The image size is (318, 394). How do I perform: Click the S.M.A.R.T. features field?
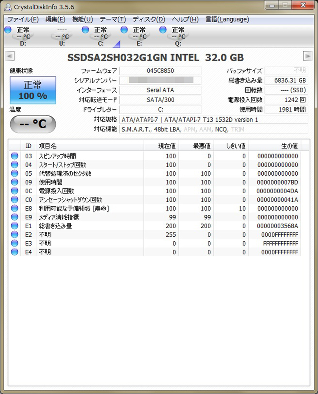click(x=214, y=129)
